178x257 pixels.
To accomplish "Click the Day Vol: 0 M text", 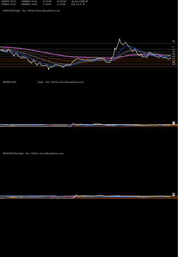I will pyautogui.click(x=78, y=4).
